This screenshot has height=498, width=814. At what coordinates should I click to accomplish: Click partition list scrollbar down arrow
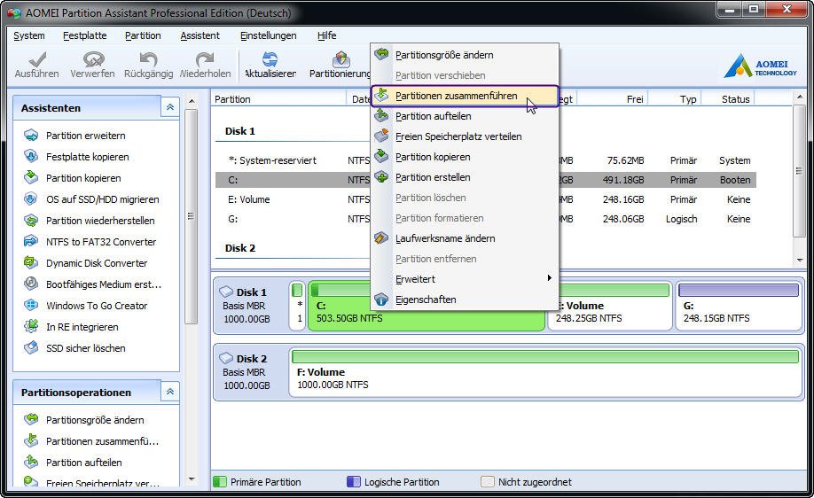pos(799,260)
